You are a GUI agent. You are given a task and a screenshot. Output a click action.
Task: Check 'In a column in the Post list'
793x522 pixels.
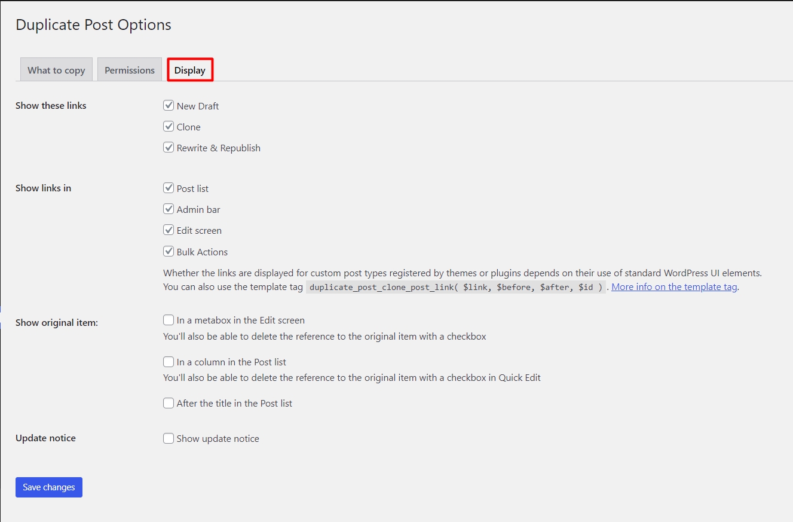[169, 362]
